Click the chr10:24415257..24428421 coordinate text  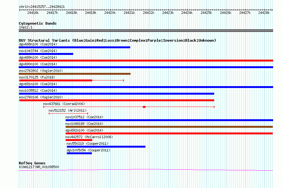tap(42, 7)
